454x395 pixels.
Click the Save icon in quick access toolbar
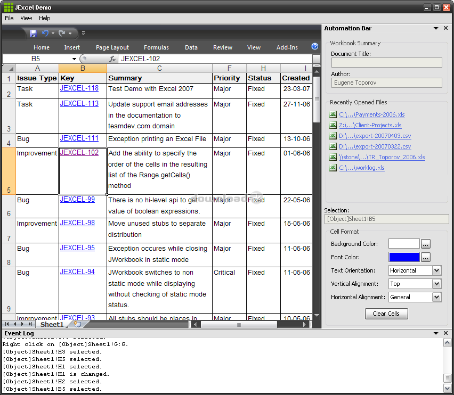click(33, 33)
